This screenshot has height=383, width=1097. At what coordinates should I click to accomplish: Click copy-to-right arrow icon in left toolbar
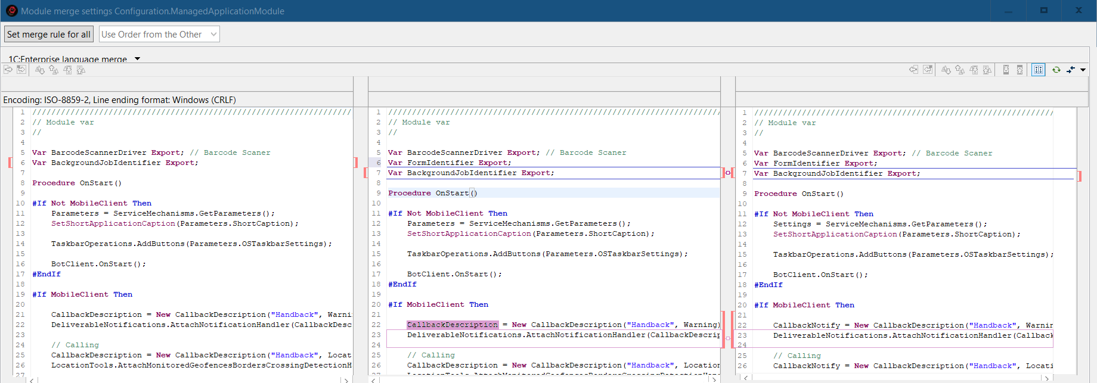(x=8, y=70)
